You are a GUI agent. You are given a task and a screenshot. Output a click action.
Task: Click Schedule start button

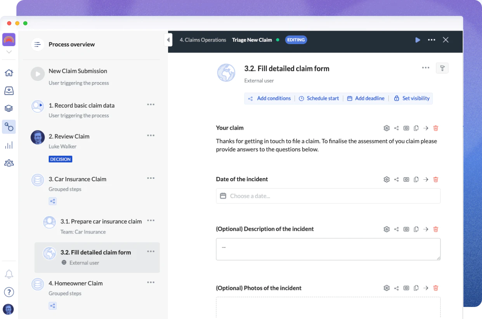click(319, 98)
